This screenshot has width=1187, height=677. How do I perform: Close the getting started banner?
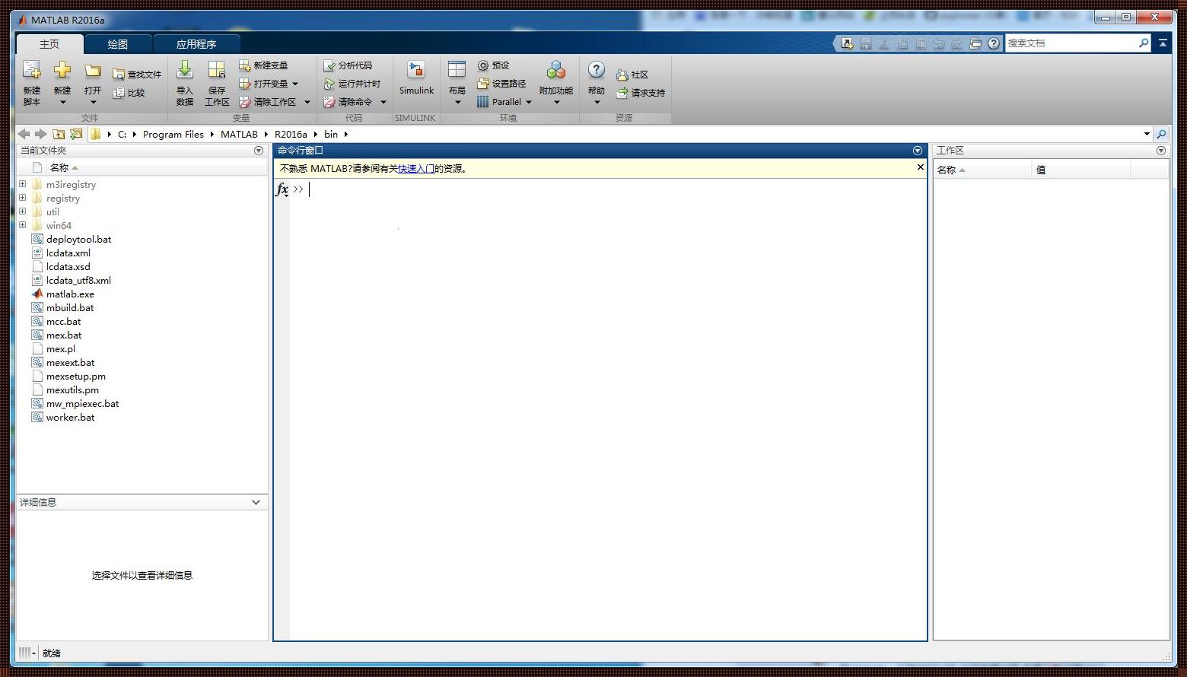[920, 167]
